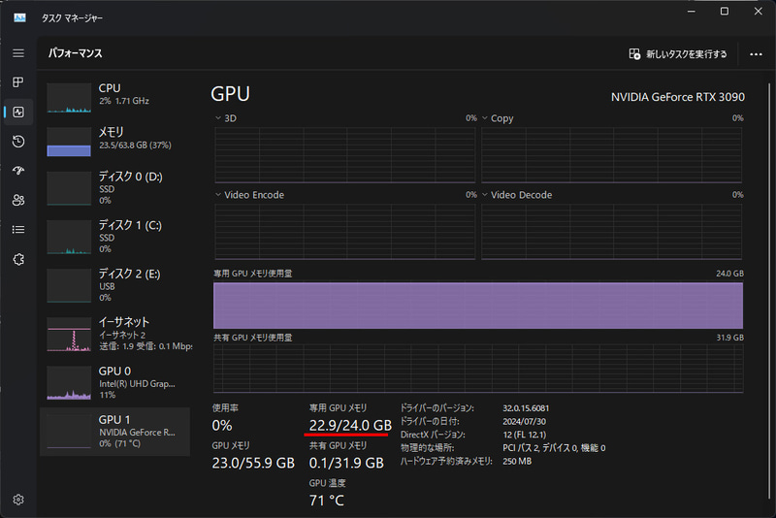Click driver version 32.0.15.6081
The width and height of the screenshot is (776, 518).
[x=526, y=408]
